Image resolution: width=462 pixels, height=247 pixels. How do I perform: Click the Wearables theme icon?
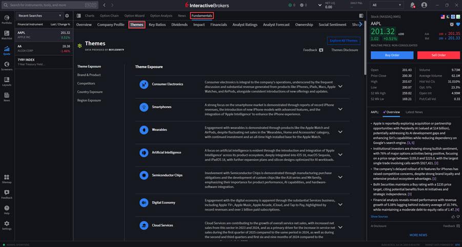coord(144,130)
